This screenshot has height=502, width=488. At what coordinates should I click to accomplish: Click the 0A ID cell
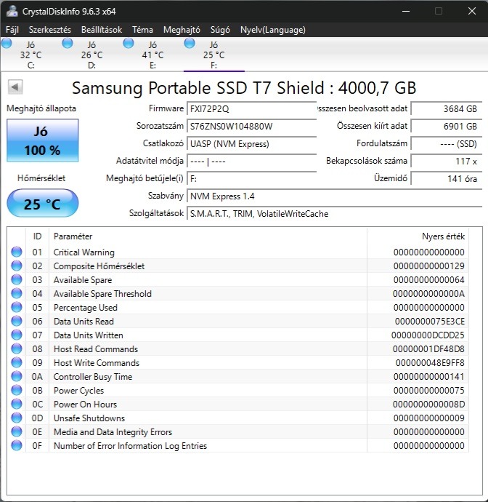point(37,377)
